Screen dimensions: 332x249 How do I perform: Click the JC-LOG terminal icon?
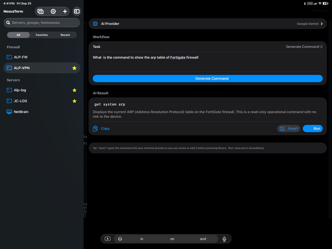9,101
